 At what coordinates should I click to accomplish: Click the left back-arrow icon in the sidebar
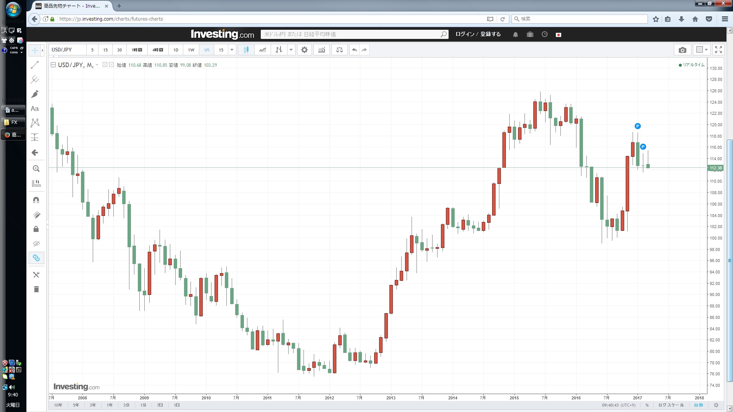click(35, 153)
